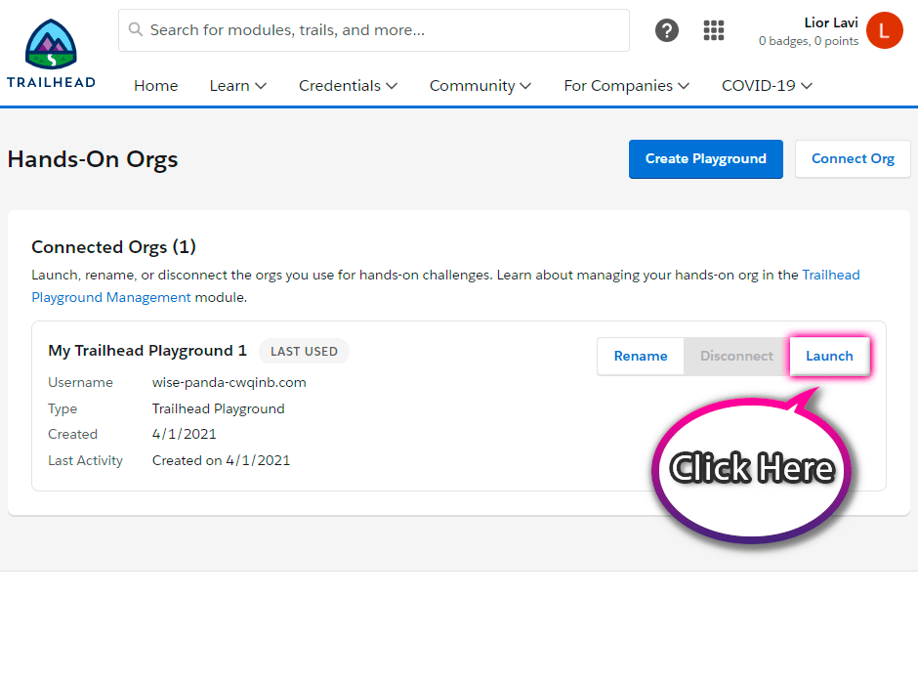This screenshot has height=684, width=918.
Task: Select Home in the navigation bar
Action: tap(155, 86)
